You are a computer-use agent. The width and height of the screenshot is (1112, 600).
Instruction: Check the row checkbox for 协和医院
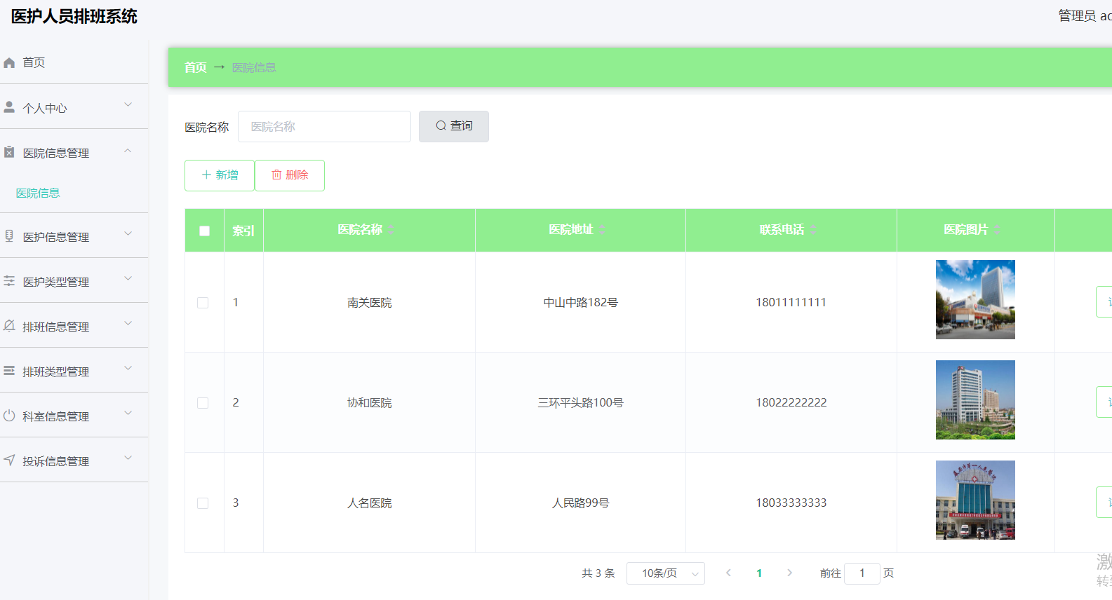203,403
